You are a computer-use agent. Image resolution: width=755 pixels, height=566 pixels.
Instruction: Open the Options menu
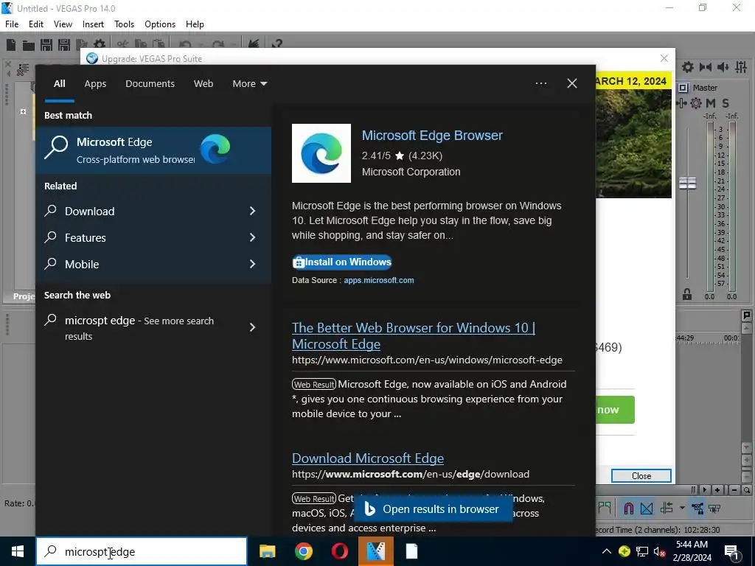(x=160, y=24)
